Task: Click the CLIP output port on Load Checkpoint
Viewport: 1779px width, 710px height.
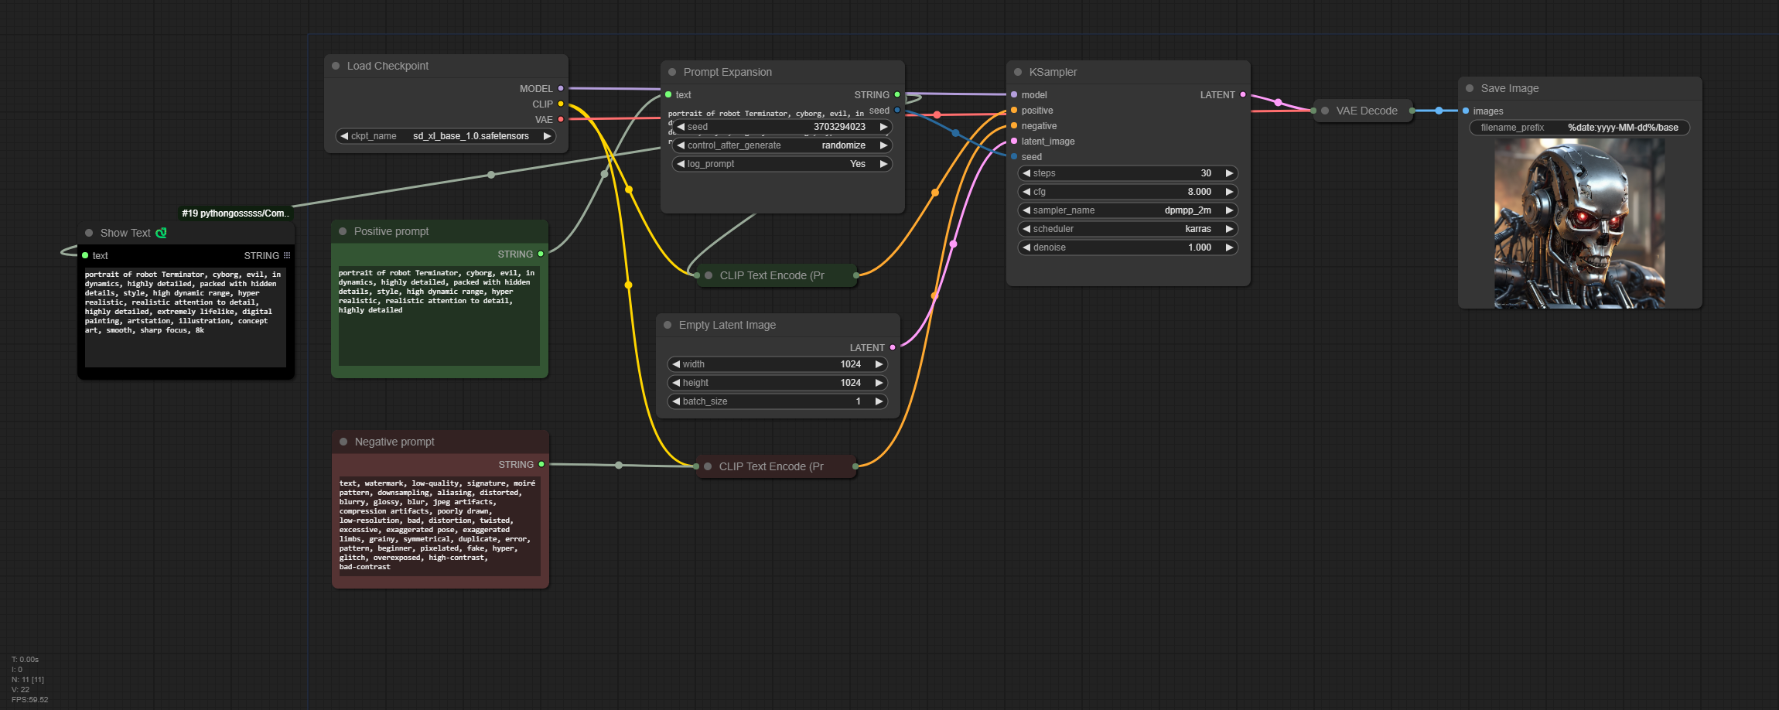Action: (561, 104)
